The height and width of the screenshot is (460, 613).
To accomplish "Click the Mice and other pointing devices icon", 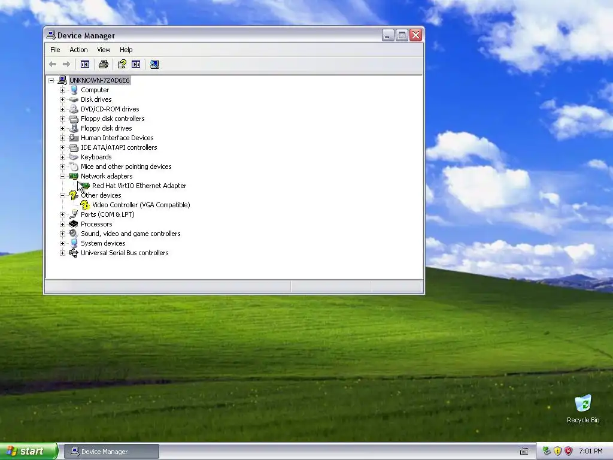I will pyautogui.click(x=74, y=167).
